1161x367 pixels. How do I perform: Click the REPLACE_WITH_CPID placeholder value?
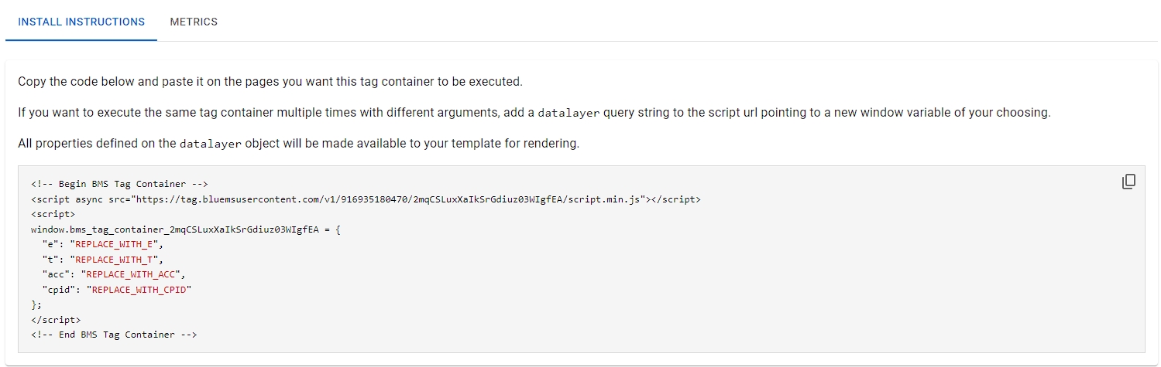141,290
